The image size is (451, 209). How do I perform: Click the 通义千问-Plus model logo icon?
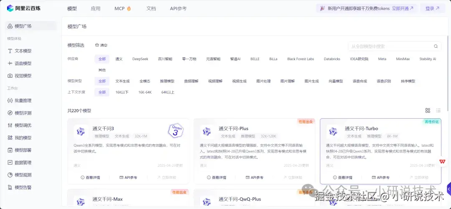click(x=207, y=132)
